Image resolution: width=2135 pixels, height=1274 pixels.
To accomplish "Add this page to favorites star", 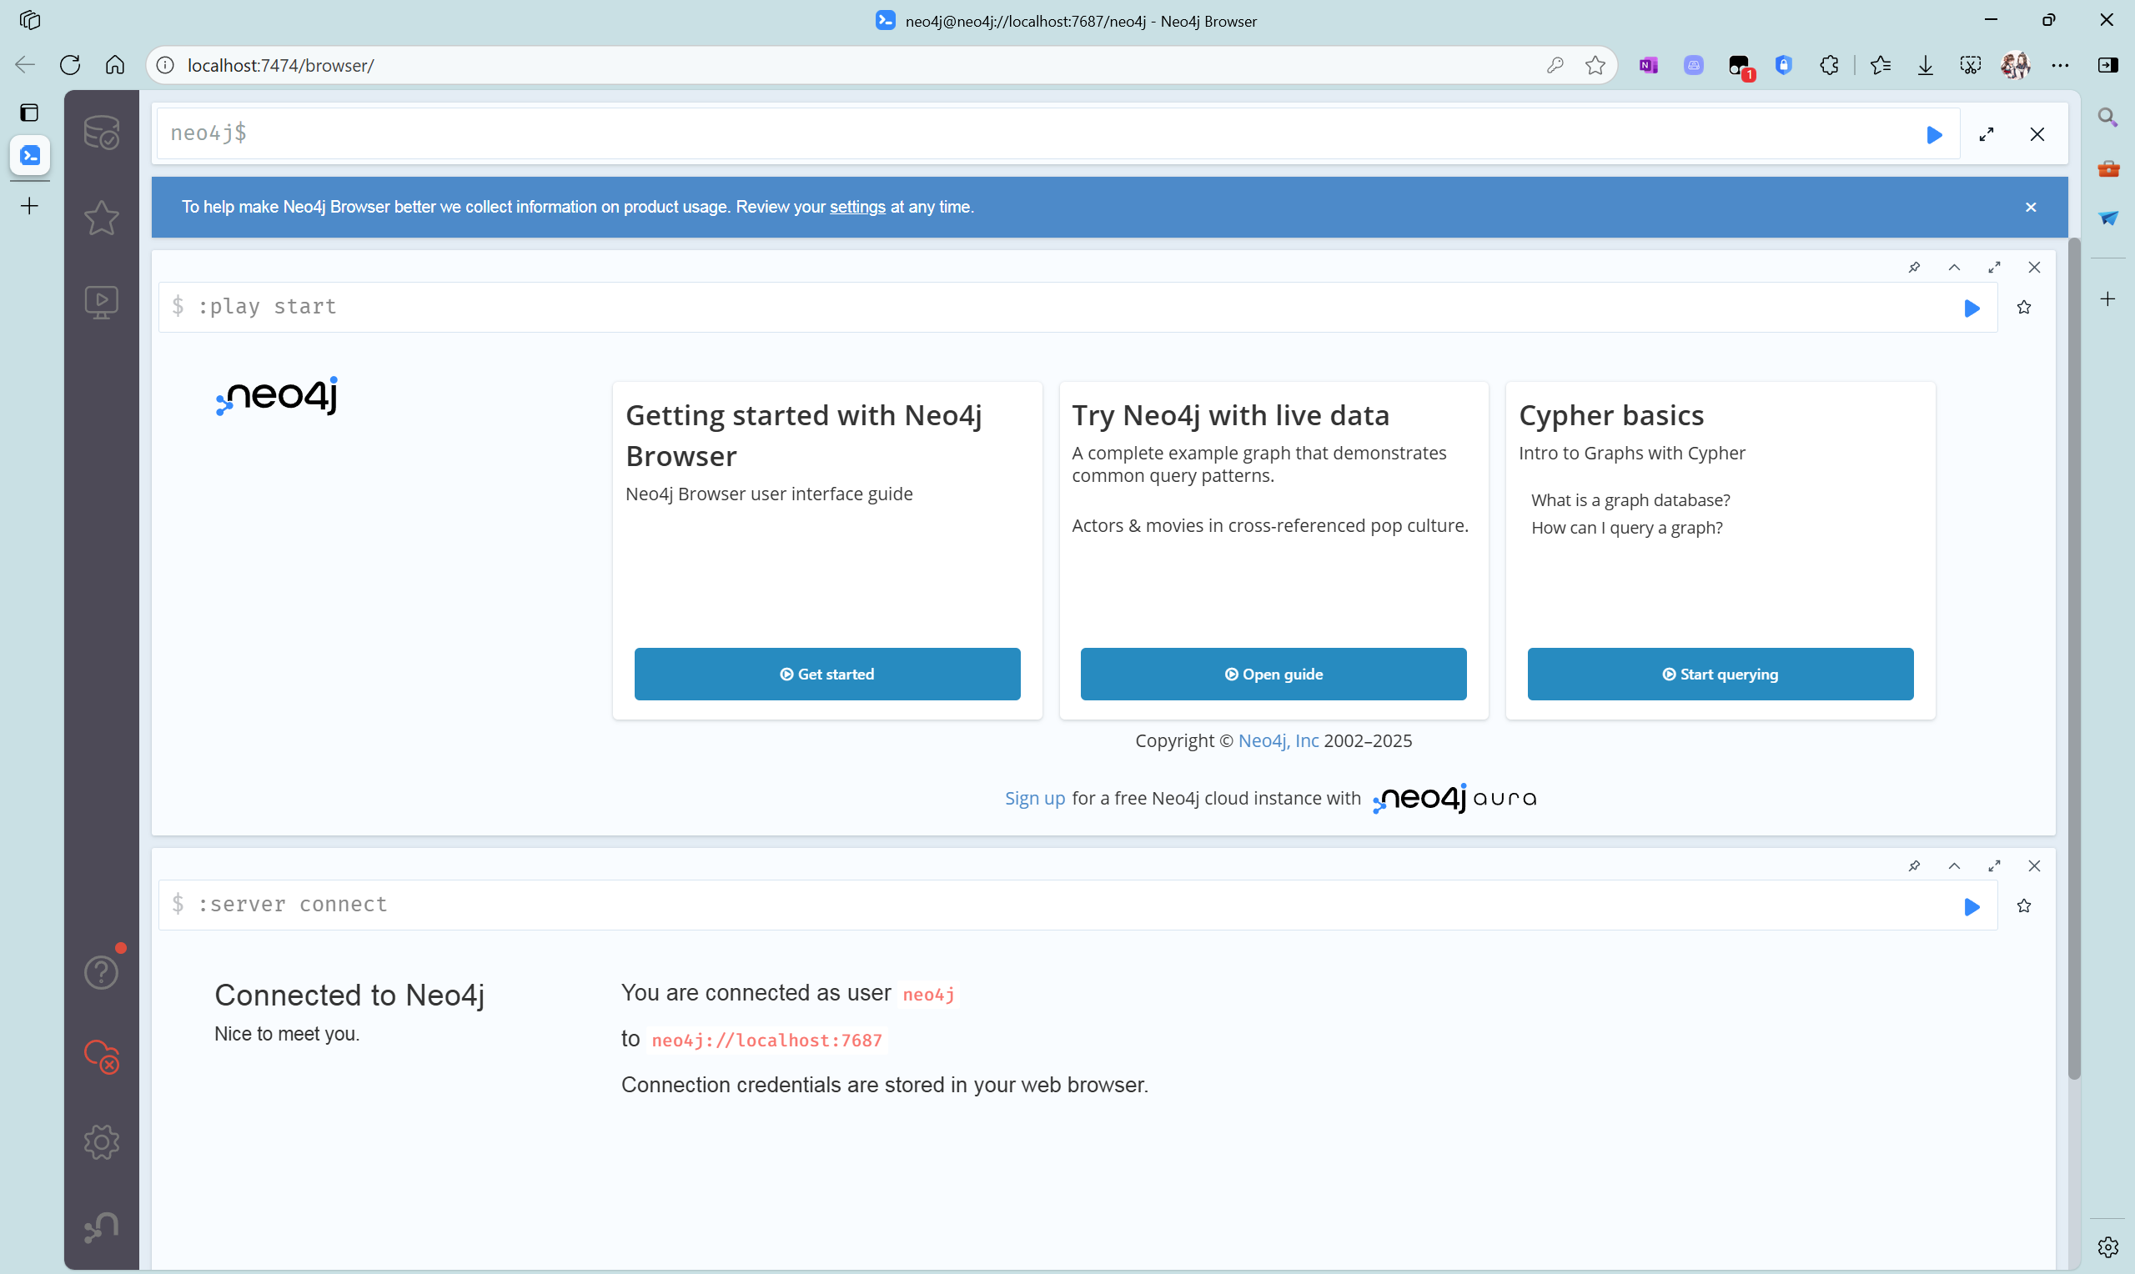I will coord(1595,65).
